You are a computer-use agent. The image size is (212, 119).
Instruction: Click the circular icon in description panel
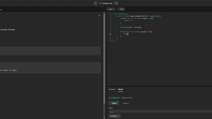[99, 16]
